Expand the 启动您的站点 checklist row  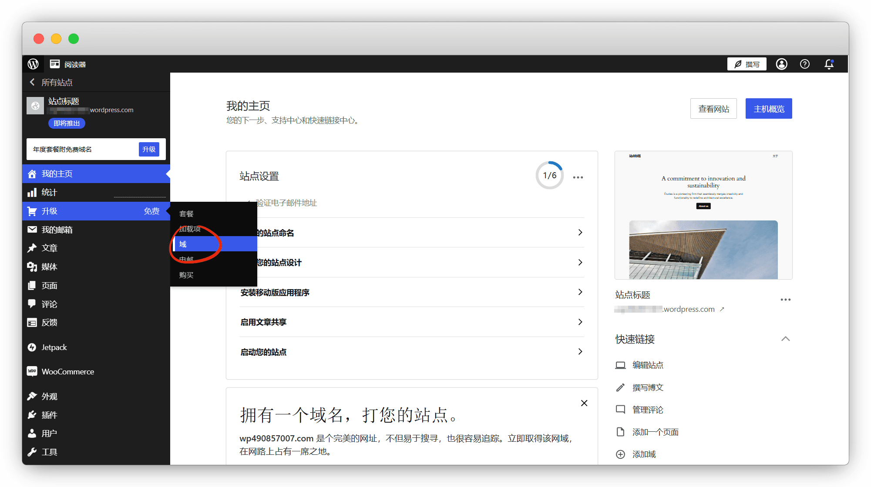pyautogui.click(x=411, y=352)
